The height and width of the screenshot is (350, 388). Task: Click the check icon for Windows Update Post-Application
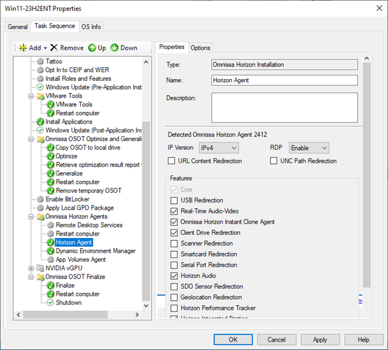(x=40, y=130)
